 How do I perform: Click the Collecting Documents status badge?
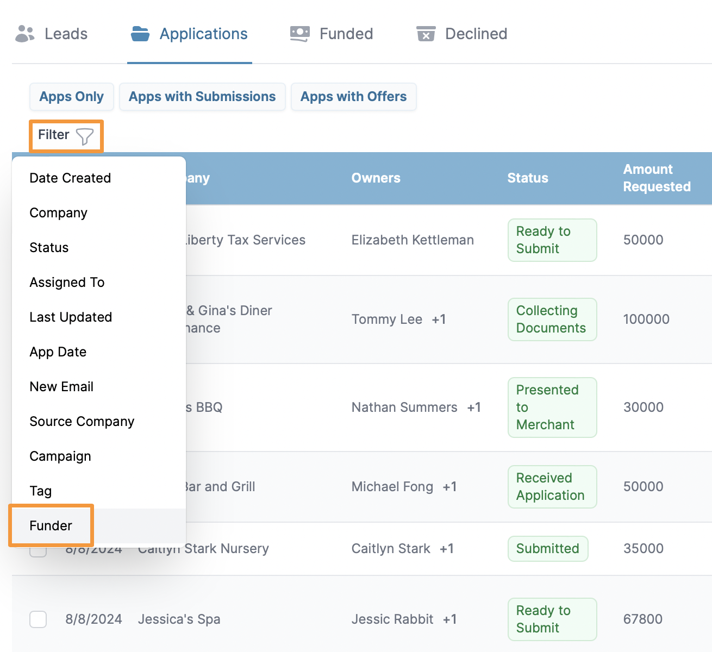(x=552, y=319)
